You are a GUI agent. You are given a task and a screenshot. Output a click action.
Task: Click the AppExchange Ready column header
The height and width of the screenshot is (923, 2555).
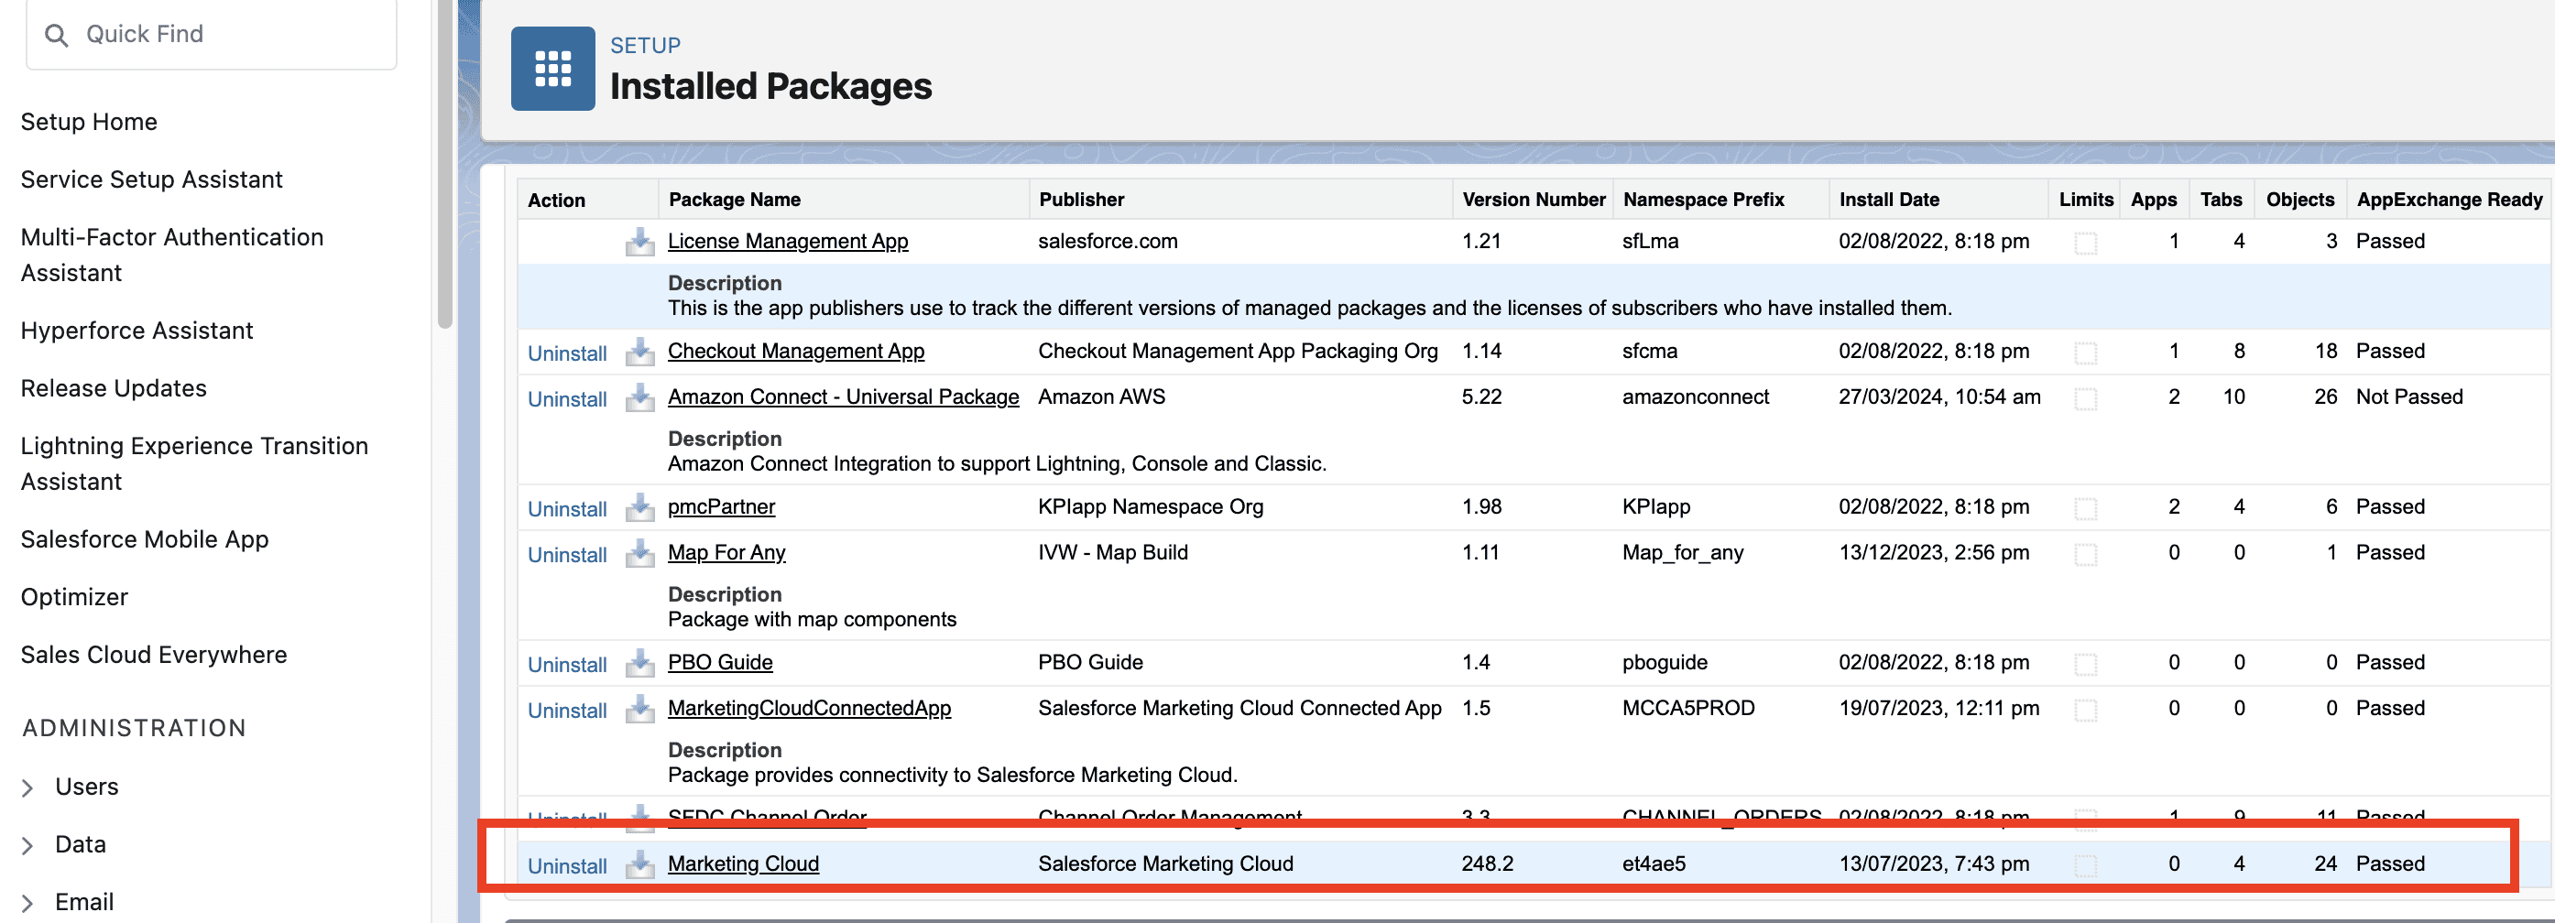[2449, 200]
